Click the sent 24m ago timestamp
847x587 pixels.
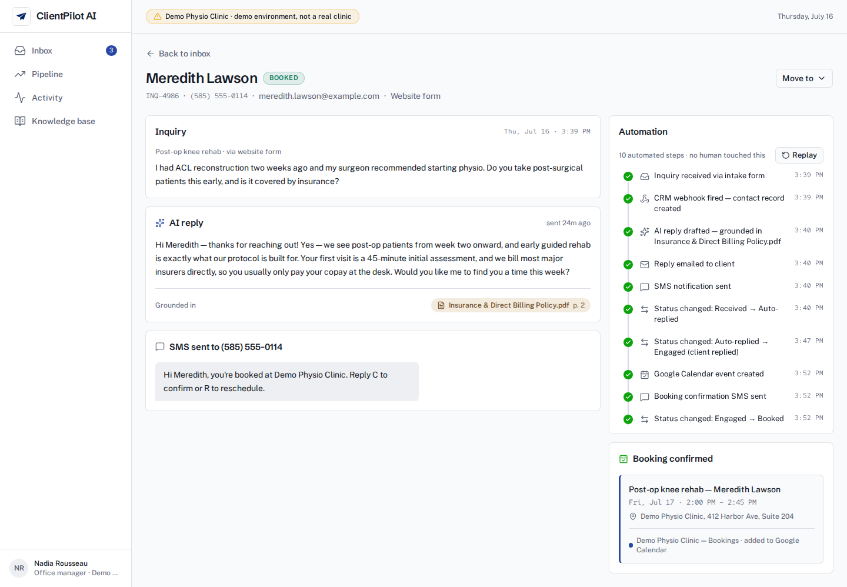tap(568, 223)
